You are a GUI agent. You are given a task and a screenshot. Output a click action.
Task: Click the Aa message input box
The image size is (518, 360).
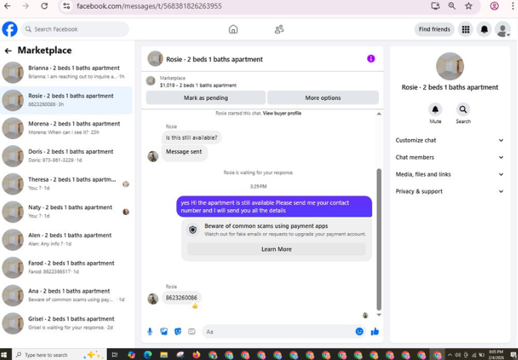[x=279, y=332]
